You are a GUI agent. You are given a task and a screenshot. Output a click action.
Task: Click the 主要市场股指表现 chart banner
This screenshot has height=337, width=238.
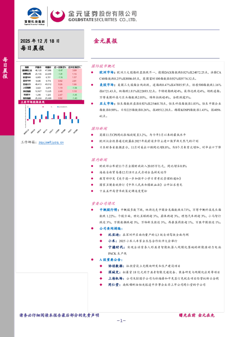pos(51,102)
